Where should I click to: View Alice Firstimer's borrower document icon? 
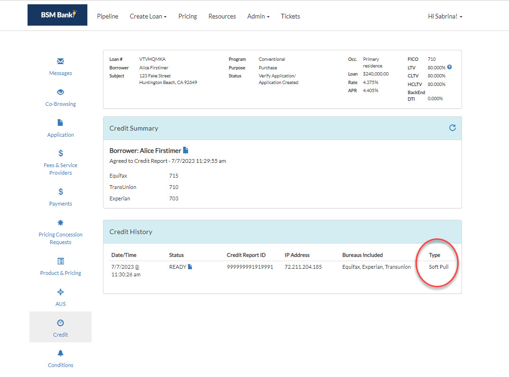pos(185,149)
